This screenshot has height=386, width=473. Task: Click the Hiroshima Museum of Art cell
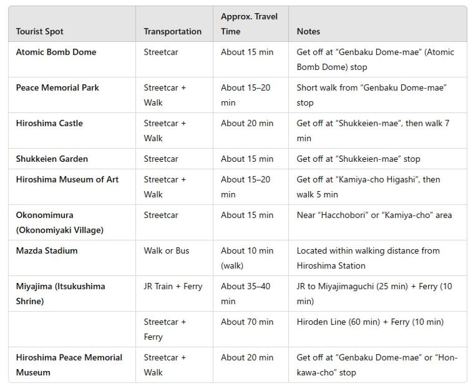[x=67, y=179]
